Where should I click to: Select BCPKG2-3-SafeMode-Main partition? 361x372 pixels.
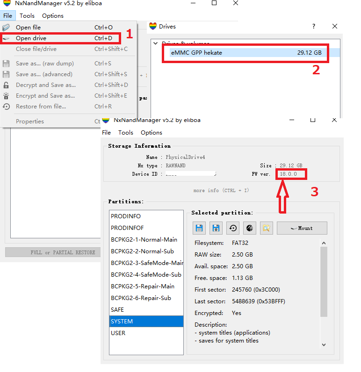coord(146,263)
